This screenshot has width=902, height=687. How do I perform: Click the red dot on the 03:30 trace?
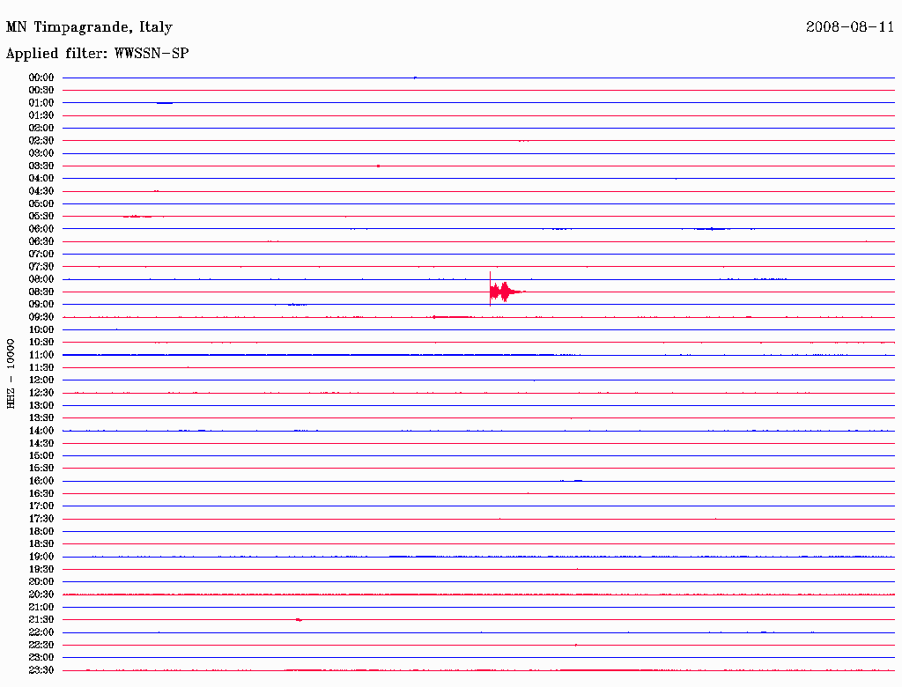(x=378, y=166)
